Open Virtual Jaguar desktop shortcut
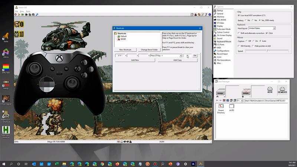The height and width of the screenshot is (167, 297). [6, 100]
